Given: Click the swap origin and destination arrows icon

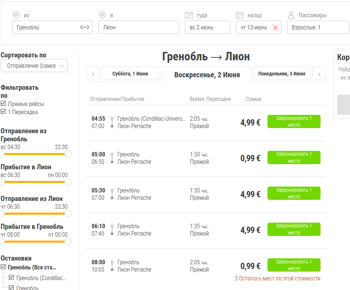Looking at the screenshot, I should tap(84, 27).
